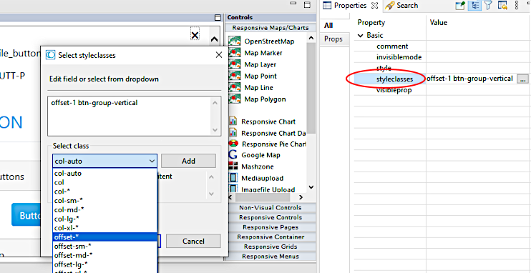
Task: Click the Add button in Select class
Action: pos(188,161)
